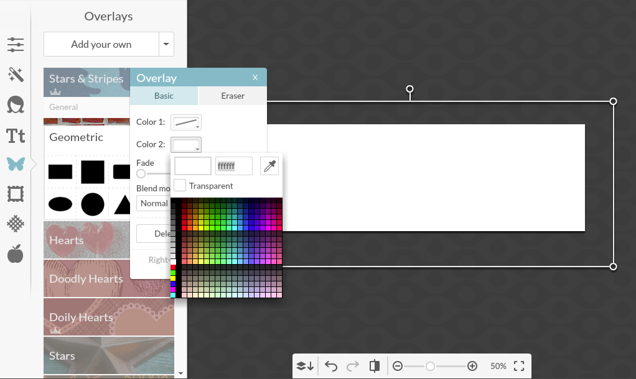Open the Basic Edits sliders icon
Screen dimensions: 636x379
16,45
